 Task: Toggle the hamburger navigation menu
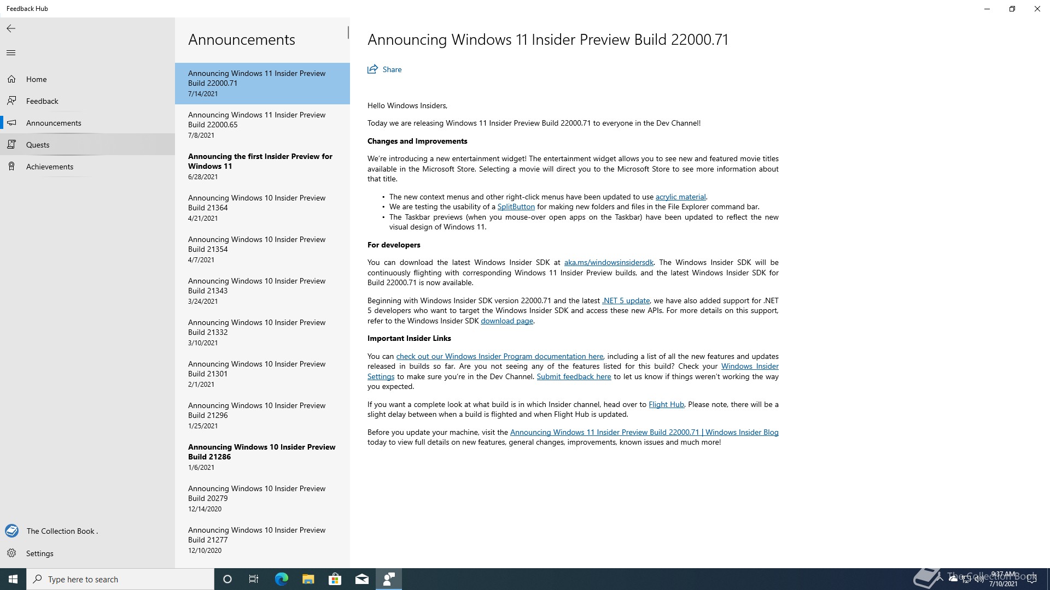click(x=11, y=52)
